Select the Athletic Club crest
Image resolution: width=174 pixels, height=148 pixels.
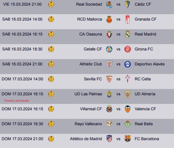(109, 64)
